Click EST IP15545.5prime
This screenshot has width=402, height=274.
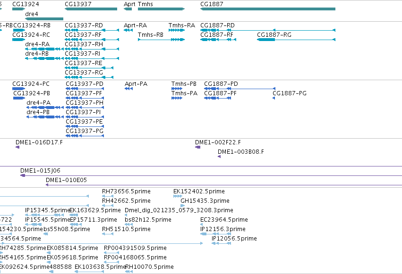[34, 224]
